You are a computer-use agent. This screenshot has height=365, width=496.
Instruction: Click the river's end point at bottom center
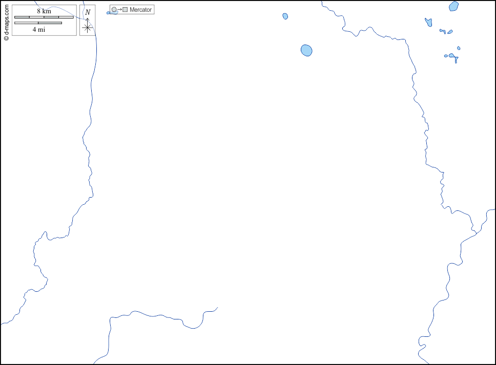point(217,308)
